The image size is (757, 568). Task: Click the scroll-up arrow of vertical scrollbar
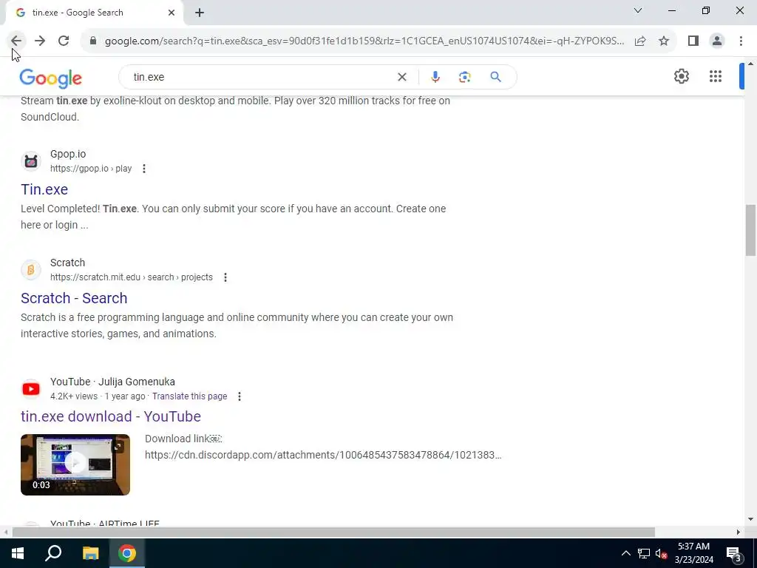(x=750, y=64)
